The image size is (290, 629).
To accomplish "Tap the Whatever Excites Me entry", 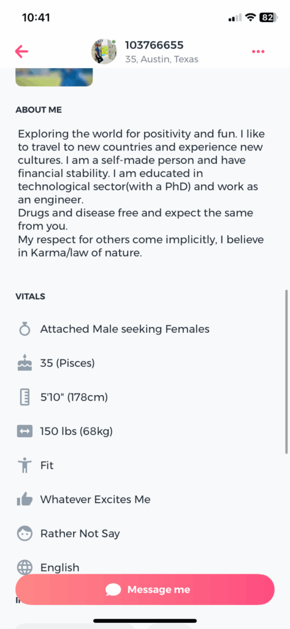I will pyautogui.click(x=95, y=499).
